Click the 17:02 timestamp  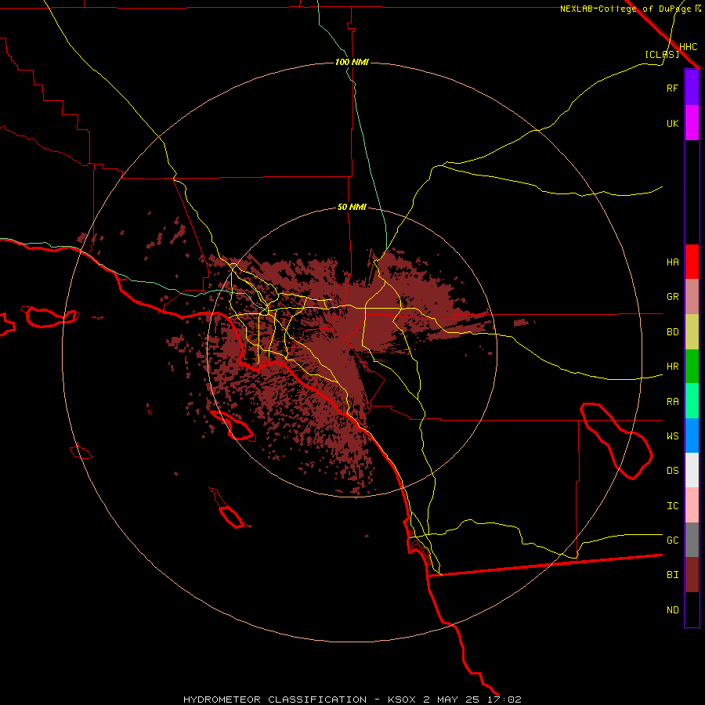coord(504,700)
